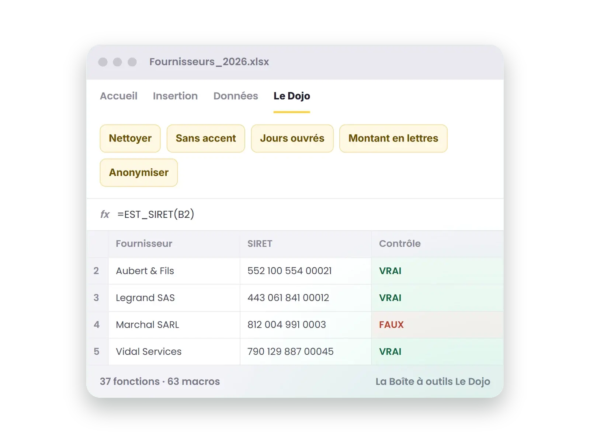Select row header 5

coord(97,351)
